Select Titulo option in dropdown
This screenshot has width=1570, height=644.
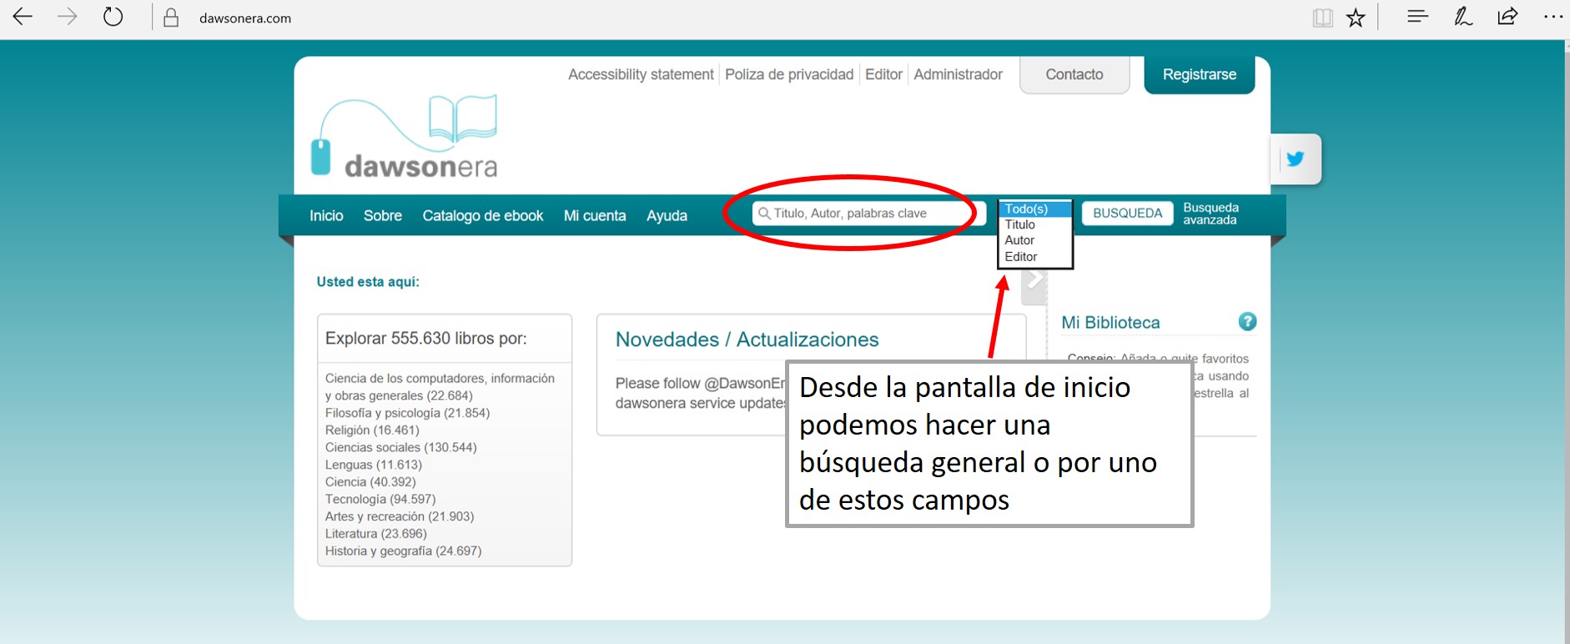[1035, 224]
